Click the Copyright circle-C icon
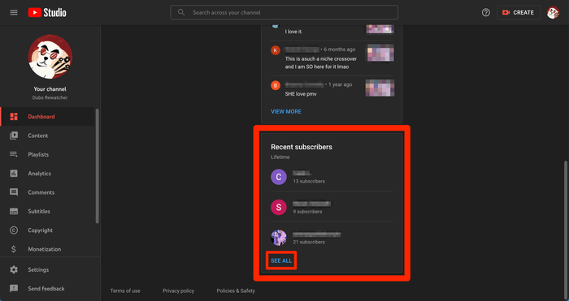This screenshot has width=569, height=301. (14, 230)
